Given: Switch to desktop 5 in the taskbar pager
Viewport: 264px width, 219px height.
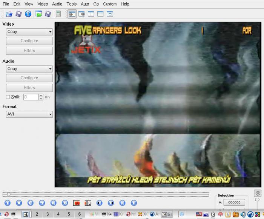Looking at the screenshot, I should tap(69, 214).
